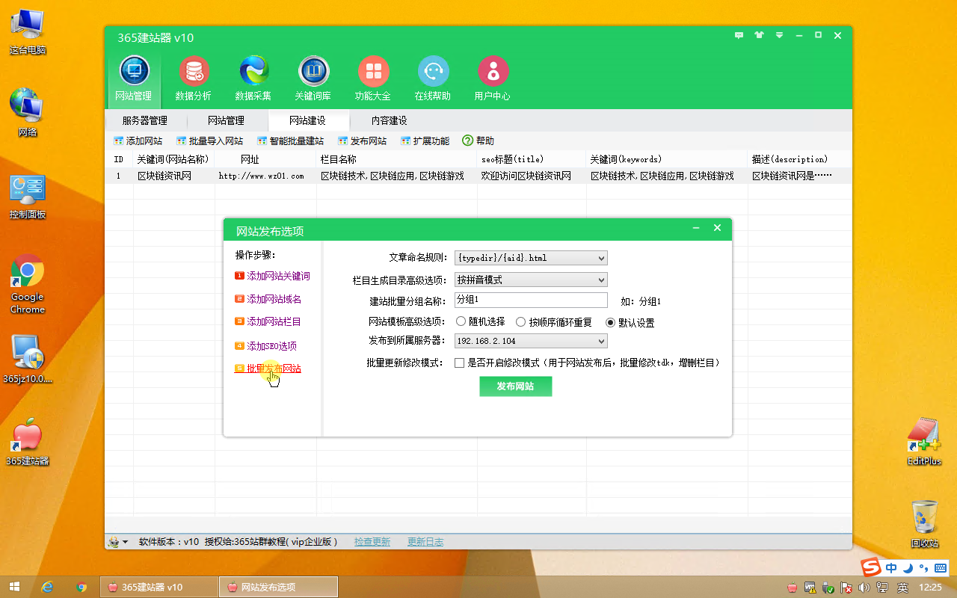Click the 批量导入网站 toolbar item
The width and height of the screenshot is (957, 598).
(209, 141)
